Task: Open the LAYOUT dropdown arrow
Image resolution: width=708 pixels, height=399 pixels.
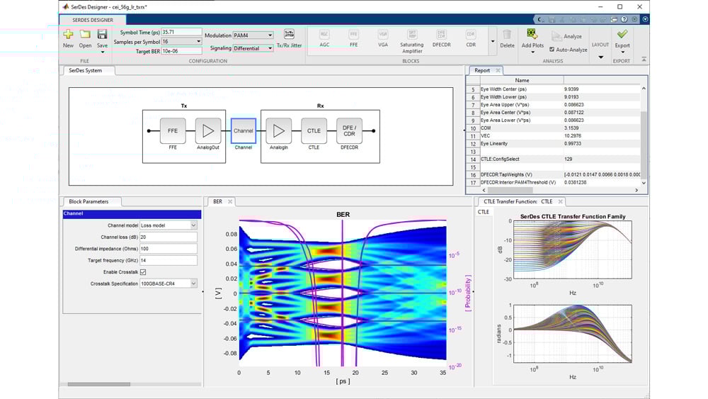Action: click(600, 57)
